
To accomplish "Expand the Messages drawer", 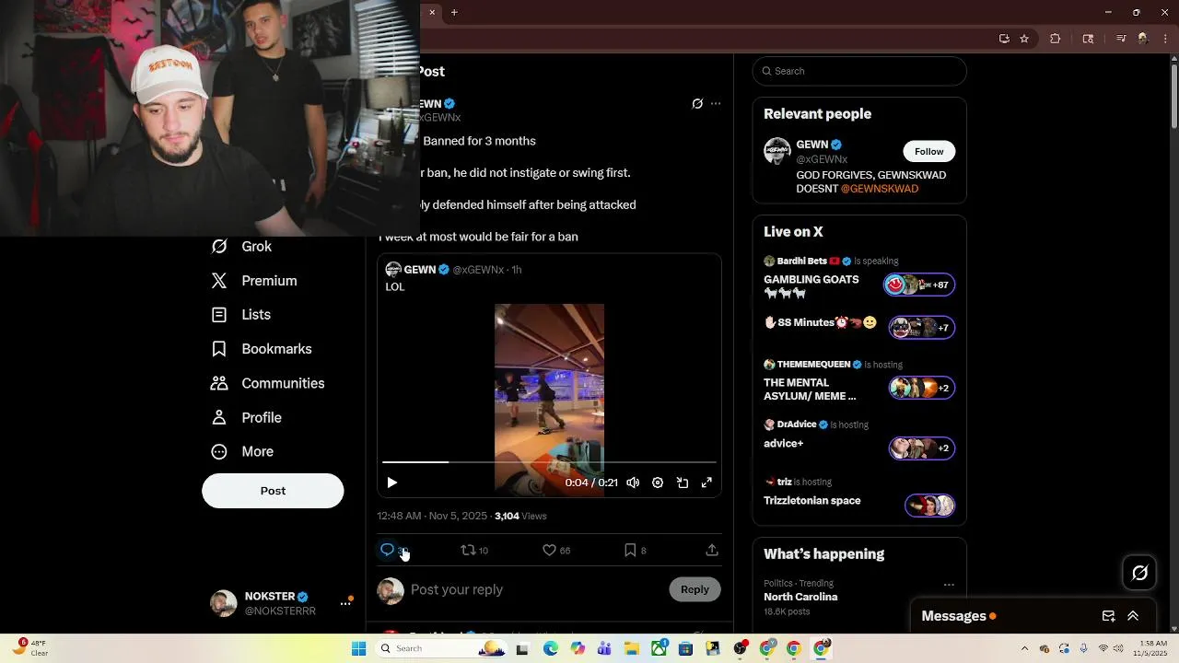I will coord(1133,616).
